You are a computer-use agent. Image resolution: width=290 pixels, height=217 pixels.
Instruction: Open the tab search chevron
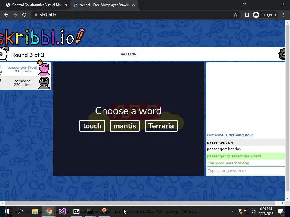(x=244, y=4)
